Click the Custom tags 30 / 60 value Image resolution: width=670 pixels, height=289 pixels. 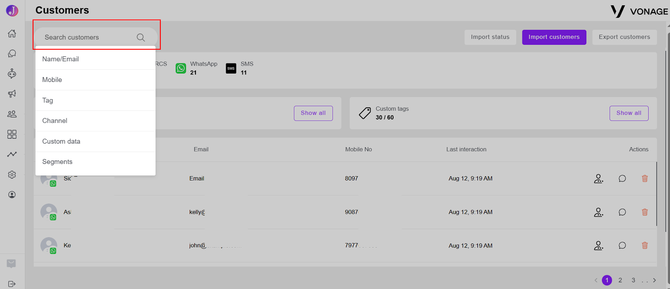pyautogui.click(x=384, y=118)
